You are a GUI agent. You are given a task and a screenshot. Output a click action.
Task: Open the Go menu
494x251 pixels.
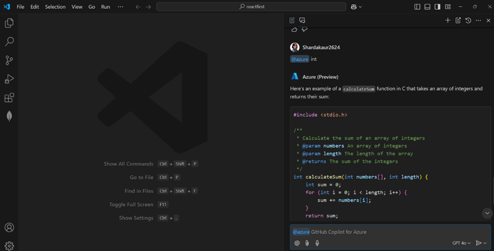[x=91, y=7]
